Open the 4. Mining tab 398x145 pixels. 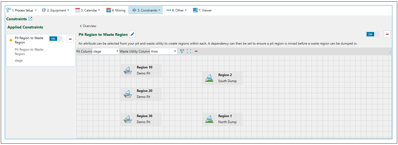click(116, 10)
